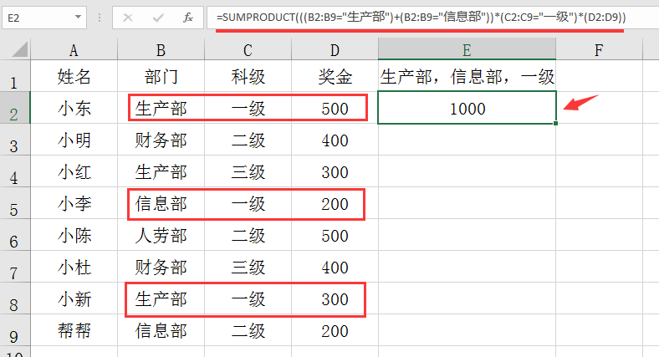The image size is (659, 357).
Task: Click the cancel (X) formula bar icon
Action: coord(128,18)
